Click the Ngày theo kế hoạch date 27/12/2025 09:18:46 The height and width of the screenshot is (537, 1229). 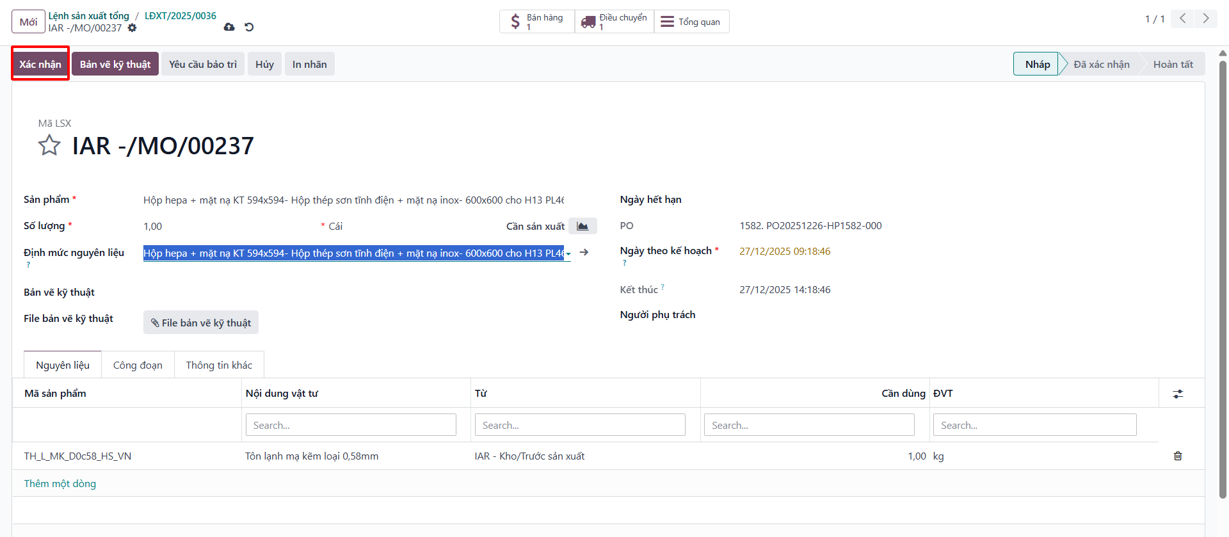(x=785, y=251)
